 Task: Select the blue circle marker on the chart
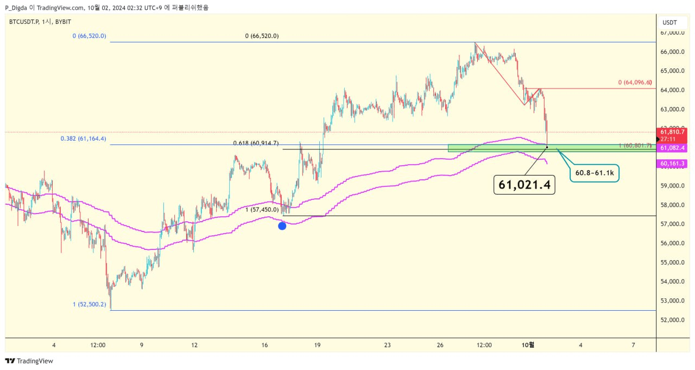[x=282, y=225]
